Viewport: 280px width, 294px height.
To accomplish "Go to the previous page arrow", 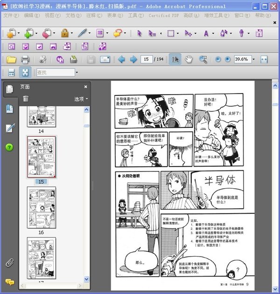I will 121,59.
